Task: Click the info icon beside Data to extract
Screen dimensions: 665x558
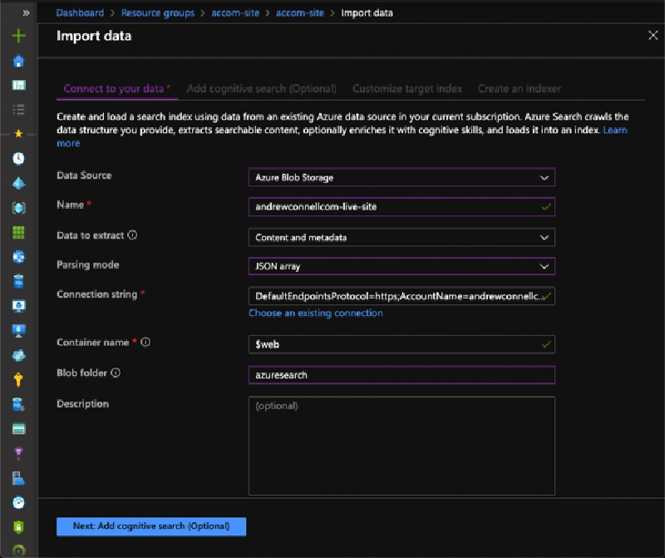Action: pyautogui.click(x=132, y=235)
